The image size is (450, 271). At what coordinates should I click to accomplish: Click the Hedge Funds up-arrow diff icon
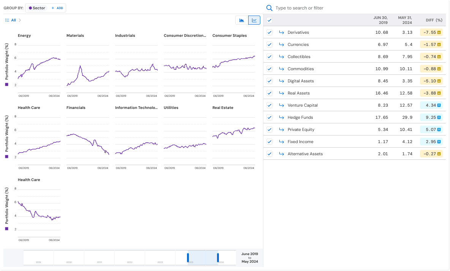click(x=439, y=117)
